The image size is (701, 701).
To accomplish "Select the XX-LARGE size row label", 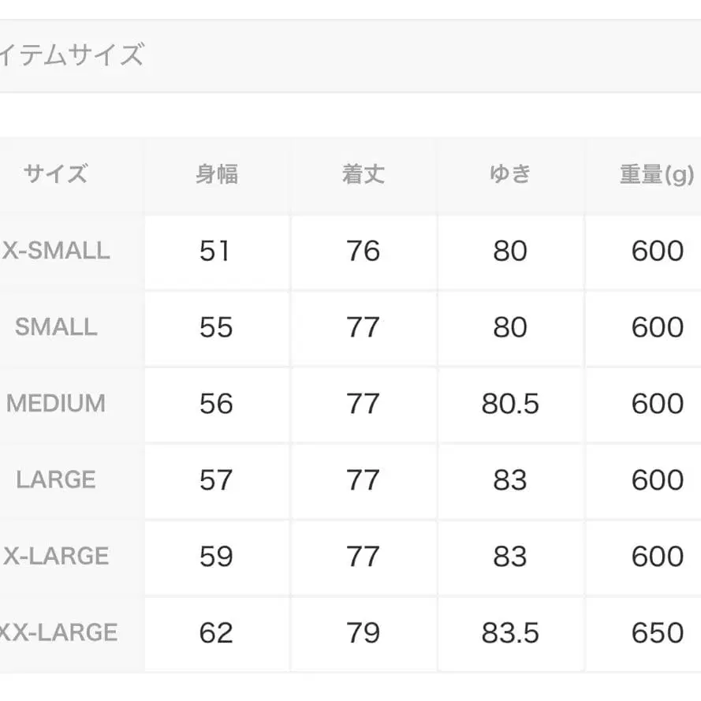I will (x=58, y=632).
